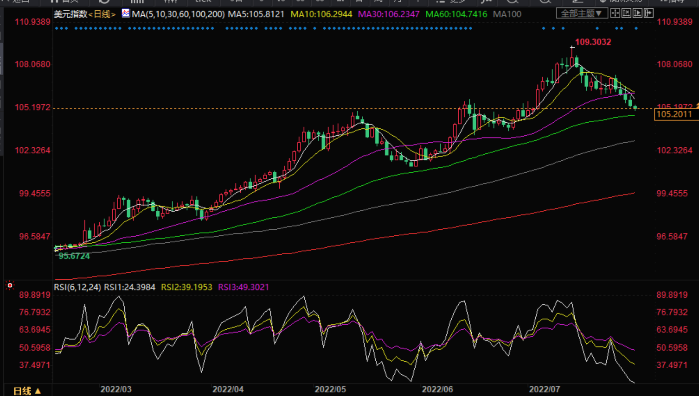Viewport: 699px width, 396px height.
Task: Expand the 日线 period selector at bottom
Action: pyautogui.click(x=27, y=391)
